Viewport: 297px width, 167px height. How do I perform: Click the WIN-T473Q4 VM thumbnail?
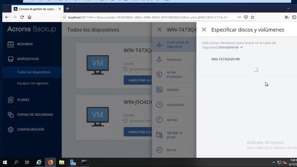coord(97,65)
